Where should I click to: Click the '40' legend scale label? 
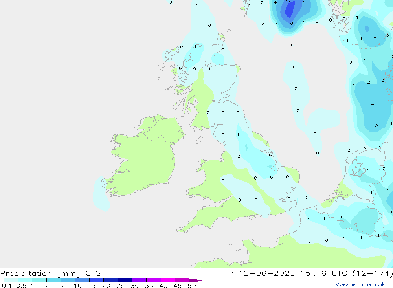click(163, 286)
